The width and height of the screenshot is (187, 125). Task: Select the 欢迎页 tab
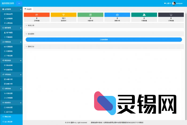(28, 9)
